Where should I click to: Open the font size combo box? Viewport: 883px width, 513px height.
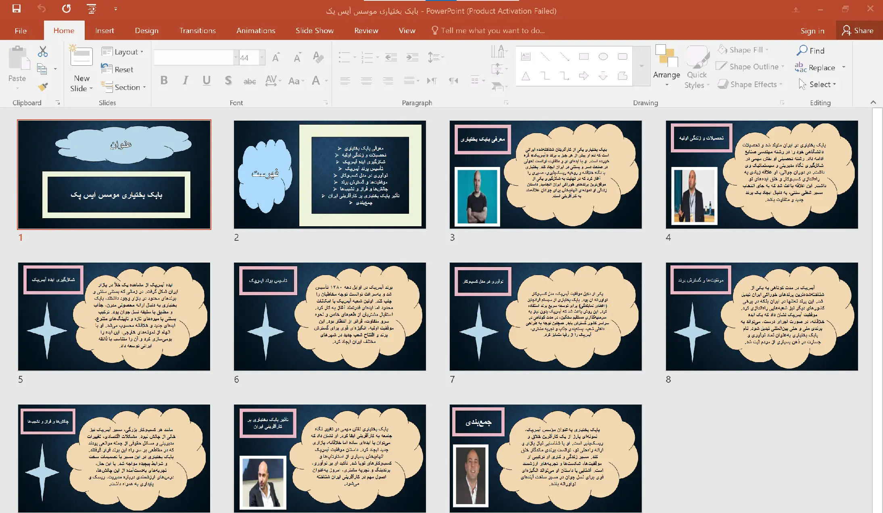(249, 58)
